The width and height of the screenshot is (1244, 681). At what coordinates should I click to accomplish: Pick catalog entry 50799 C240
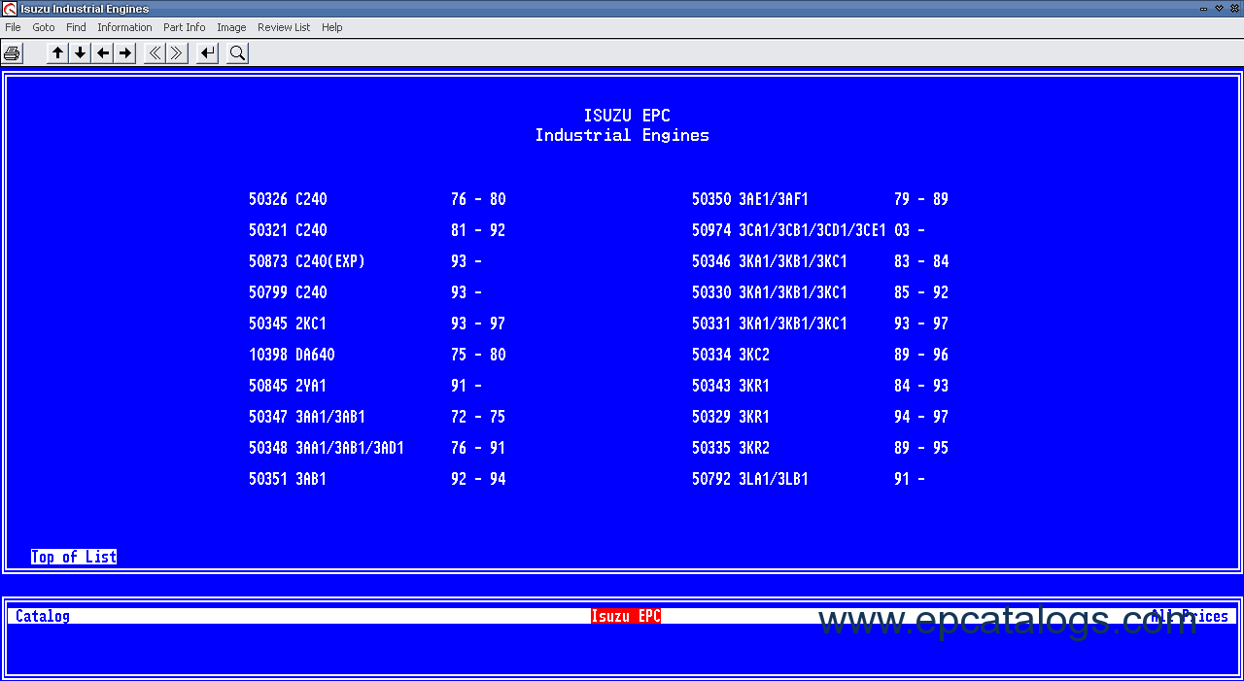(365, 292)
